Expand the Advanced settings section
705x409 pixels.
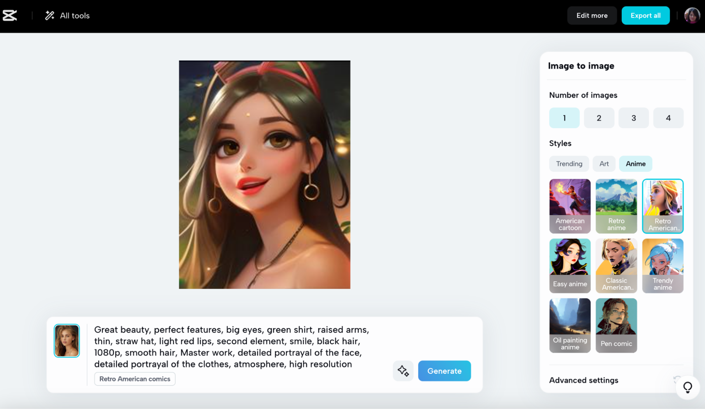[x=584, y=380]
